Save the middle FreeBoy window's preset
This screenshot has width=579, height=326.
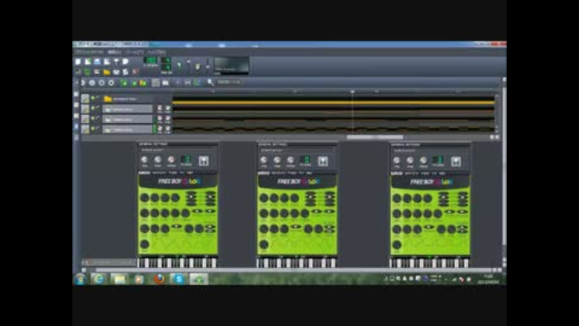tap(323, 161)
